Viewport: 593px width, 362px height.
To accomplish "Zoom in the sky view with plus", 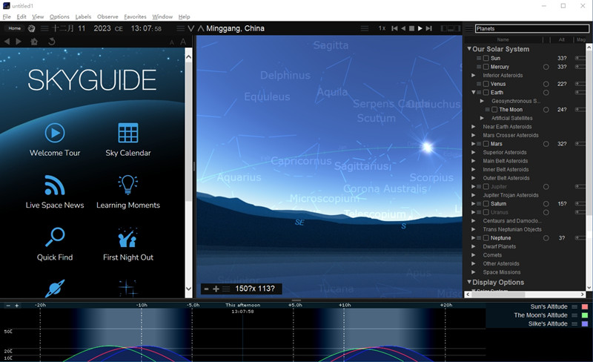I will [216, 289].
